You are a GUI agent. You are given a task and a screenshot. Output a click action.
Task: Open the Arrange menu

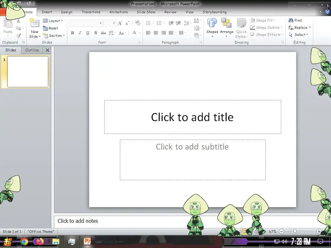click(x=227, y=28)
